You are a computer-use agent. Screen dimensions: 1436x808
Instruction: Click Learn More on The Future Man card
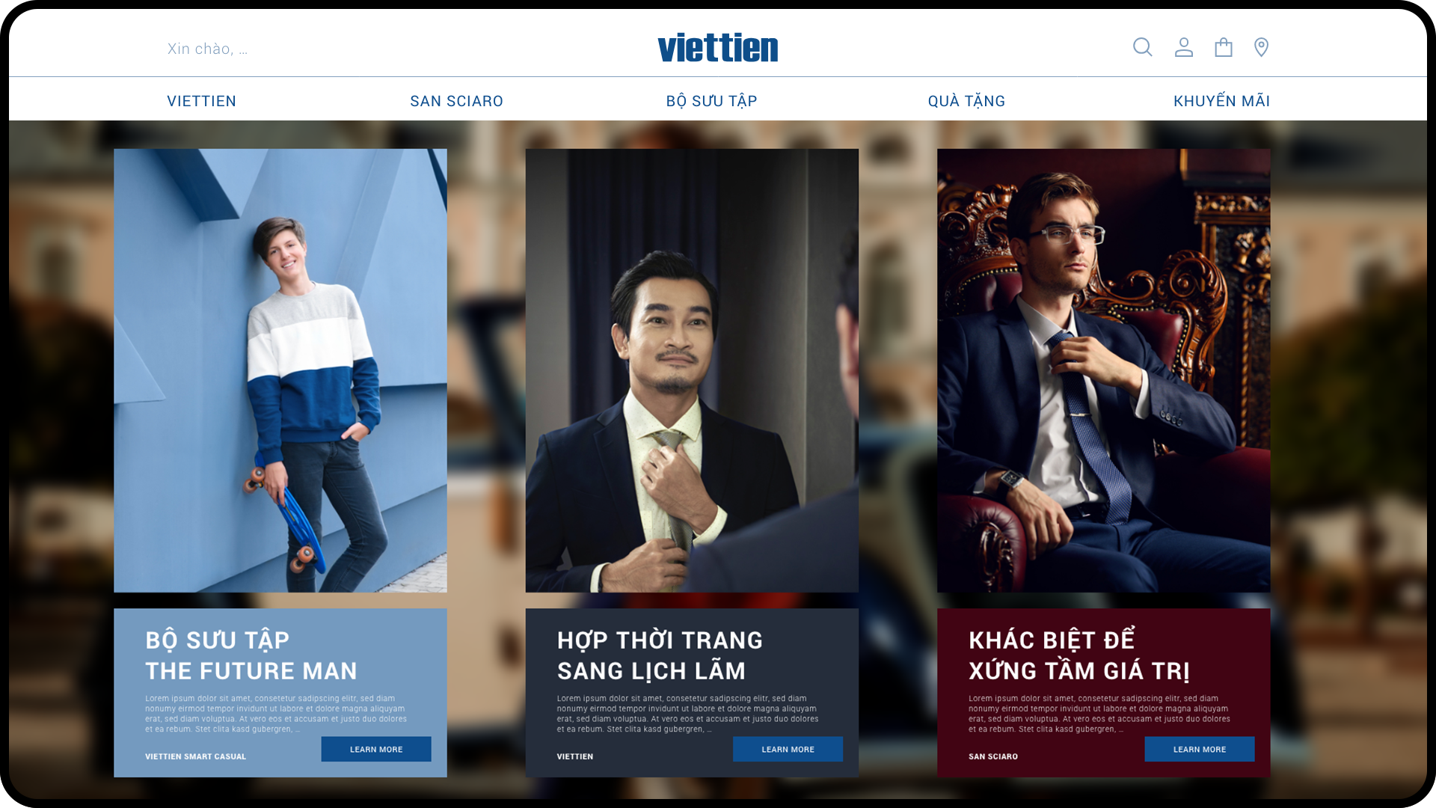click(376, 749)
